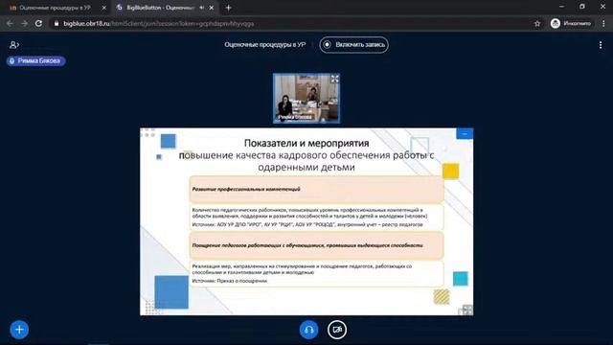613x345 pixels.
Task: Minimize the presentation with blue button
Action: (x=465, y=134)
